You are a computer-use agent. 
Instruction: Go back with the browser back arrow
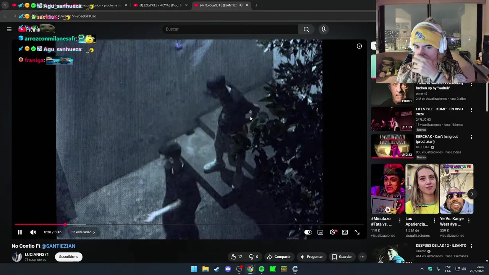coord(5,16)
